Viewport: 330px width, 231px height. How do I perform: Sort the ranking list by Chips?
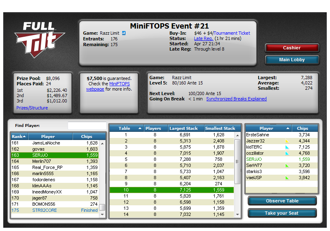[89, 136]
